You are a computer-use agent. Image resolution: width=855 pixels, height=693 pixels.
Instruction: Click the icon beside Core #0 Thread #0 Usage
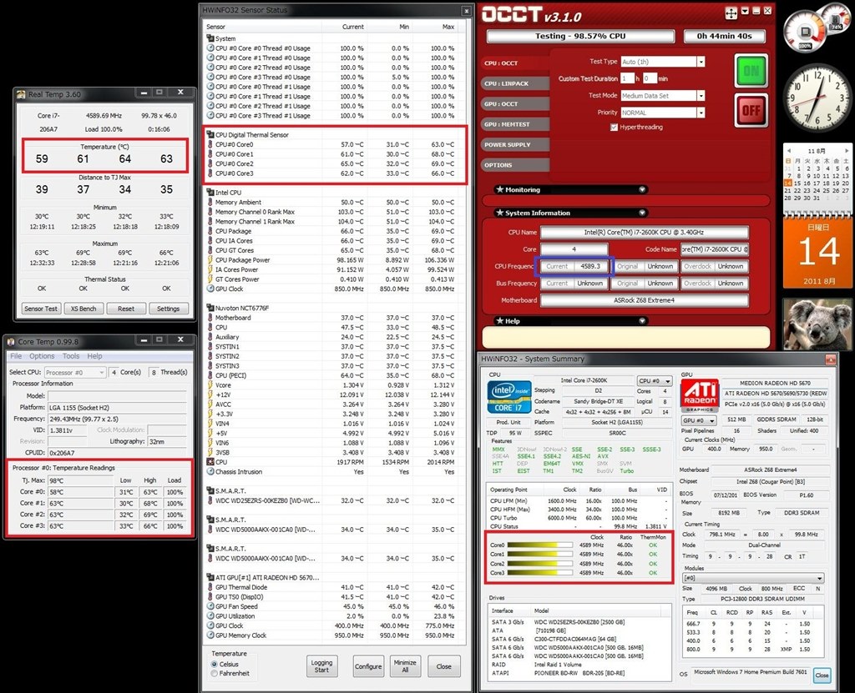click(x=210, y=48)
